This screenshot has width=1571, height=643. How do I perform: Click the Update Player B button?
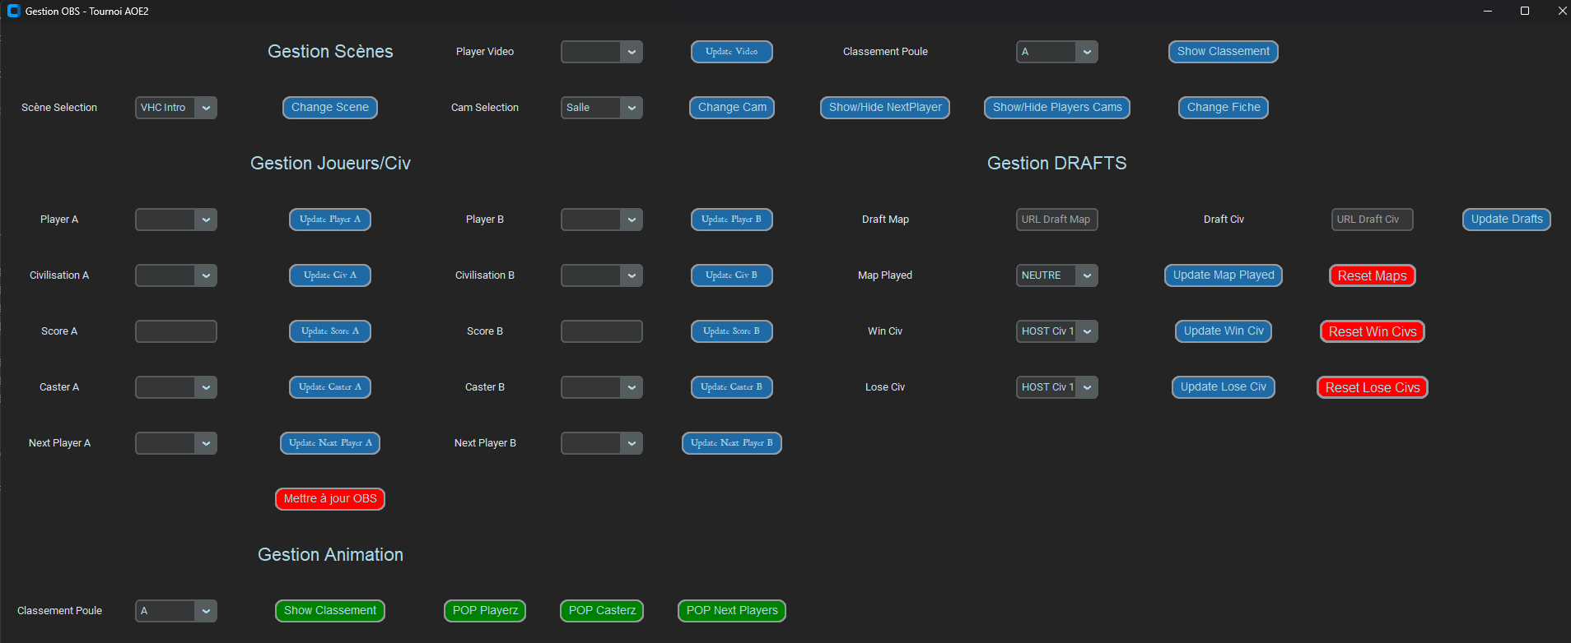(x=732, y=220)
